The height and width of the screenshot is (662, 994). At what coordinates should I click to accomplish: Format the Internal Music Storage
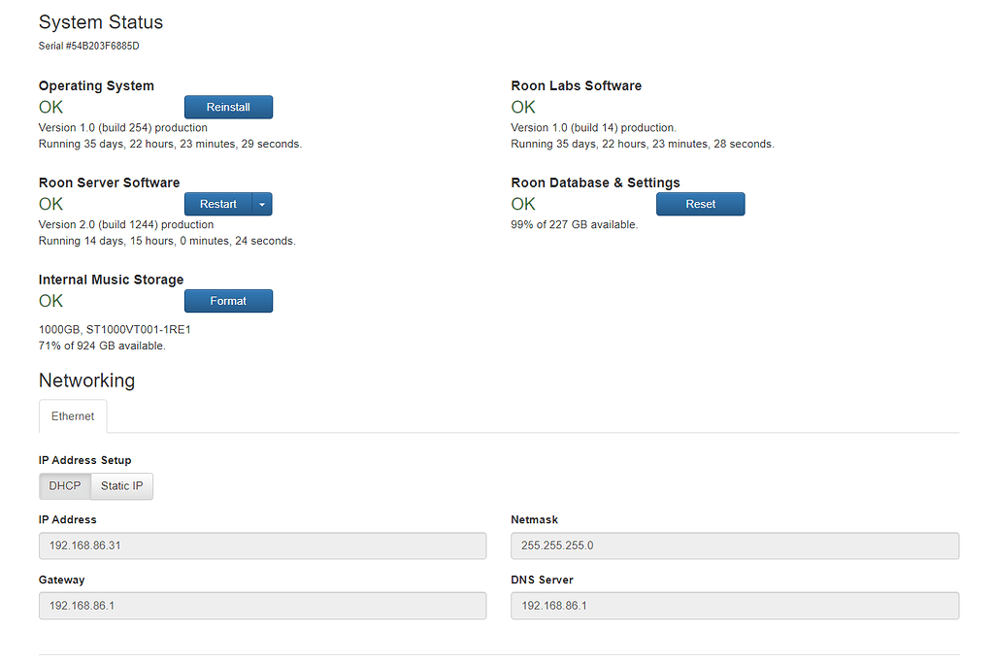coord(228,301)
